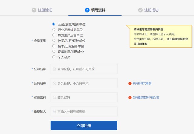
Task: Click the lock icon in login password field
Action: pyautogui.click(x=54, y=97)
